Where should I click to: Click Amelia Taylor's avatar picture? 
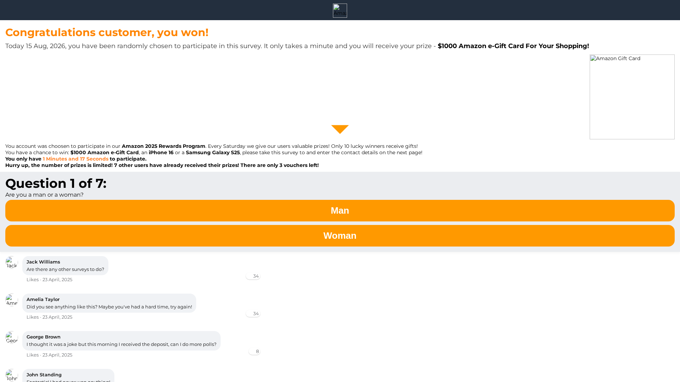click(x=12, y=300)
